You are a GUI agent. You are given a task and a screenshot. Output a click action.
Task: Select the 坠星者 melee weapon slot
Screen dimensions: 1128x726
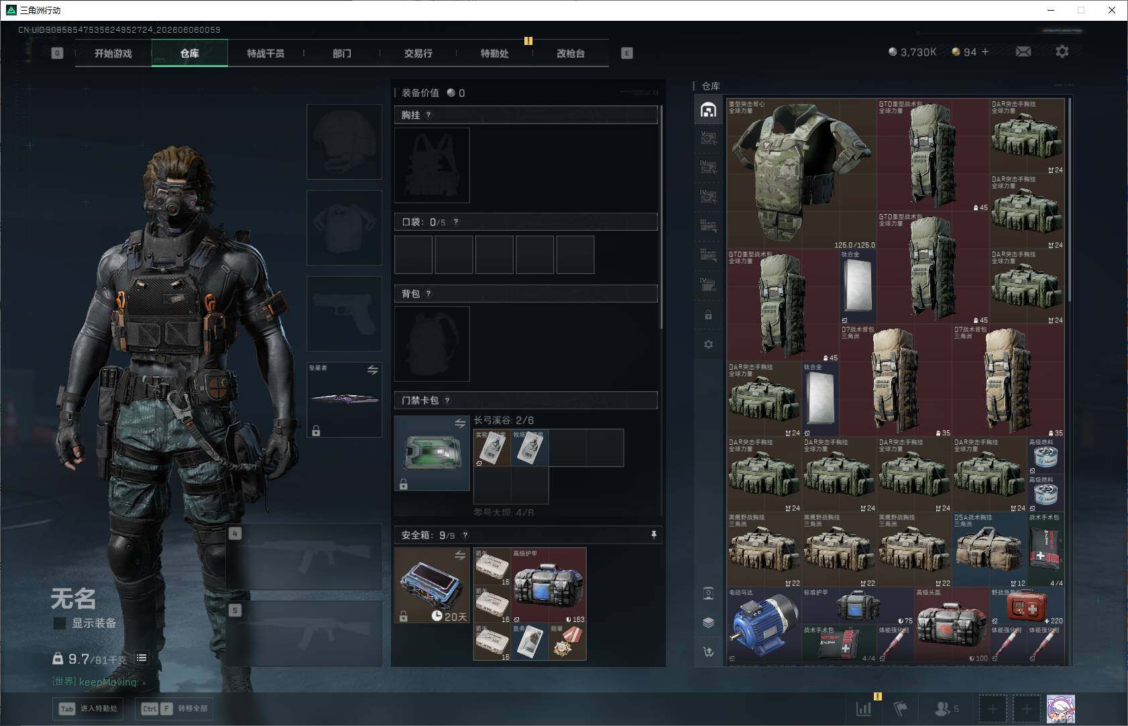(x=345, y=400)
